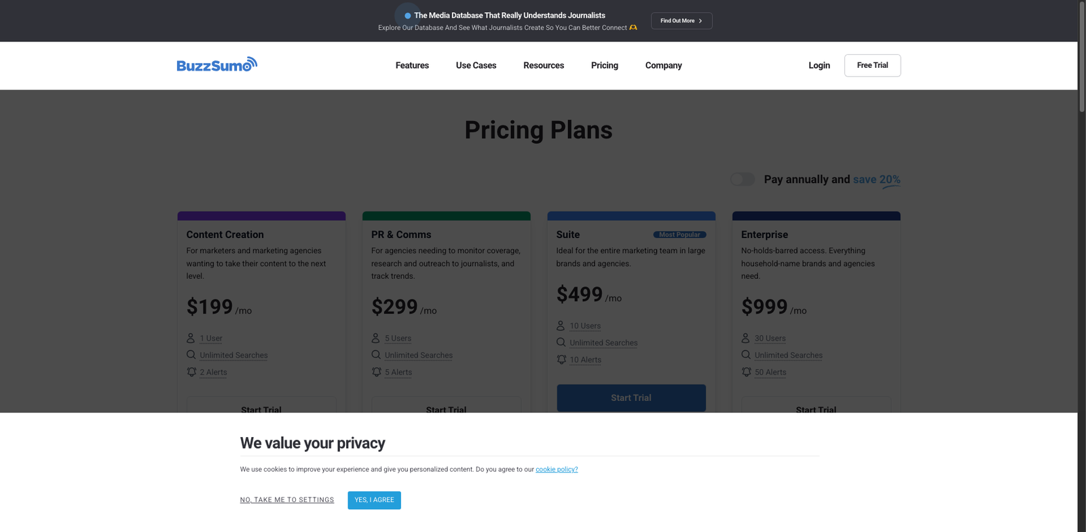Click the alerts bell icon in Suite plan
Image resolution: width=1086 pixels, height=532 pixels.
click(x=561, y=360)
